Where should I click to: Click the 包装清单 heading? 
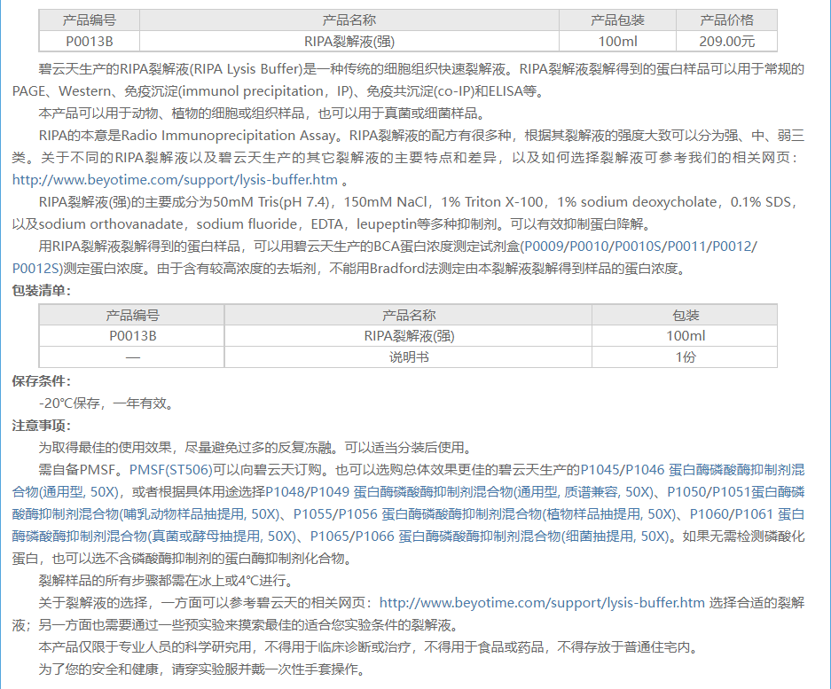coord(42,291)
